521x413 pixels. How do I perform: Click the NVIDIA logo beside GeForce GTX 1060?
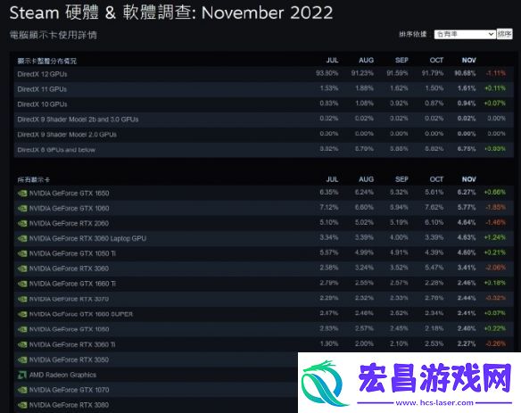(22, 209)
